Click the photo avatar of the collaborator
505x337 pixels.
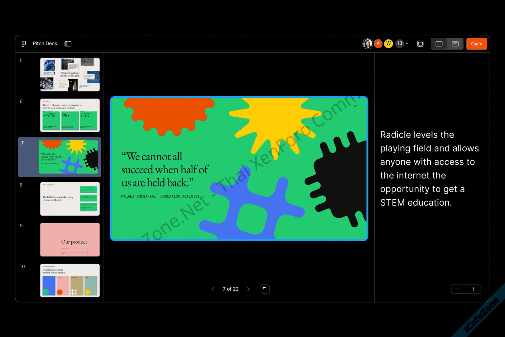coord(367,44)
